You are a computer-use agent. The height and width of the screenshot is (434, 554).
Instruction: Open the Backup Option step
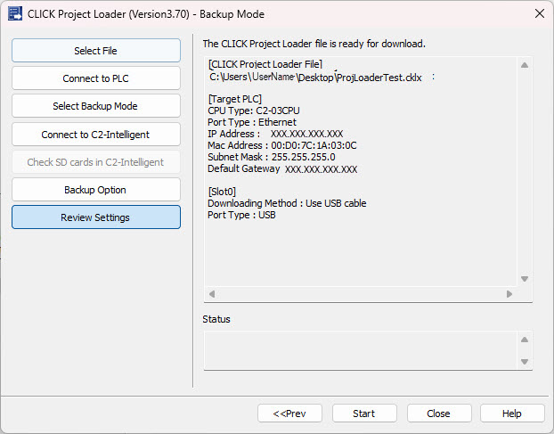pyautogui.click(x=95, y=190)
